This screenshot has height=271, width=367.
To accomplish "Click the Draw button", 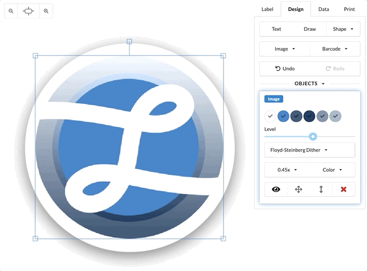I will (x=310, y=29).
